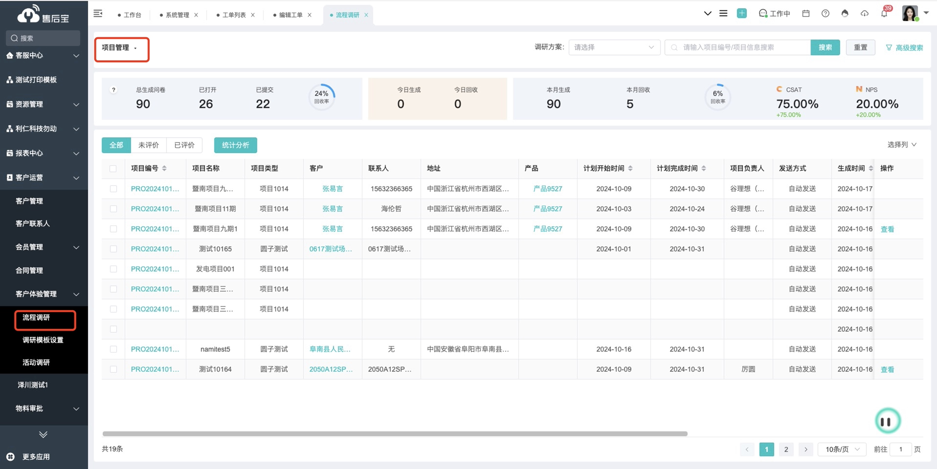Open the calendar icon in top bar
937x469 pixels.
[x=806, y=14]
